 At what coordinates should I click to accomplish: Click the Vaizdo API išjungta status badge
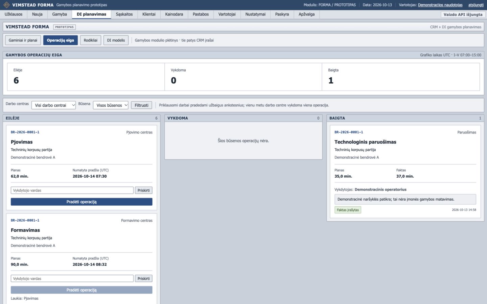[x=463, y=15]
